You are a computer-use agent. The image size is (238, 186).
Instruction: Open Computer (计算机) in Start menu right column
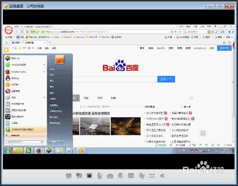pos(53,99)
